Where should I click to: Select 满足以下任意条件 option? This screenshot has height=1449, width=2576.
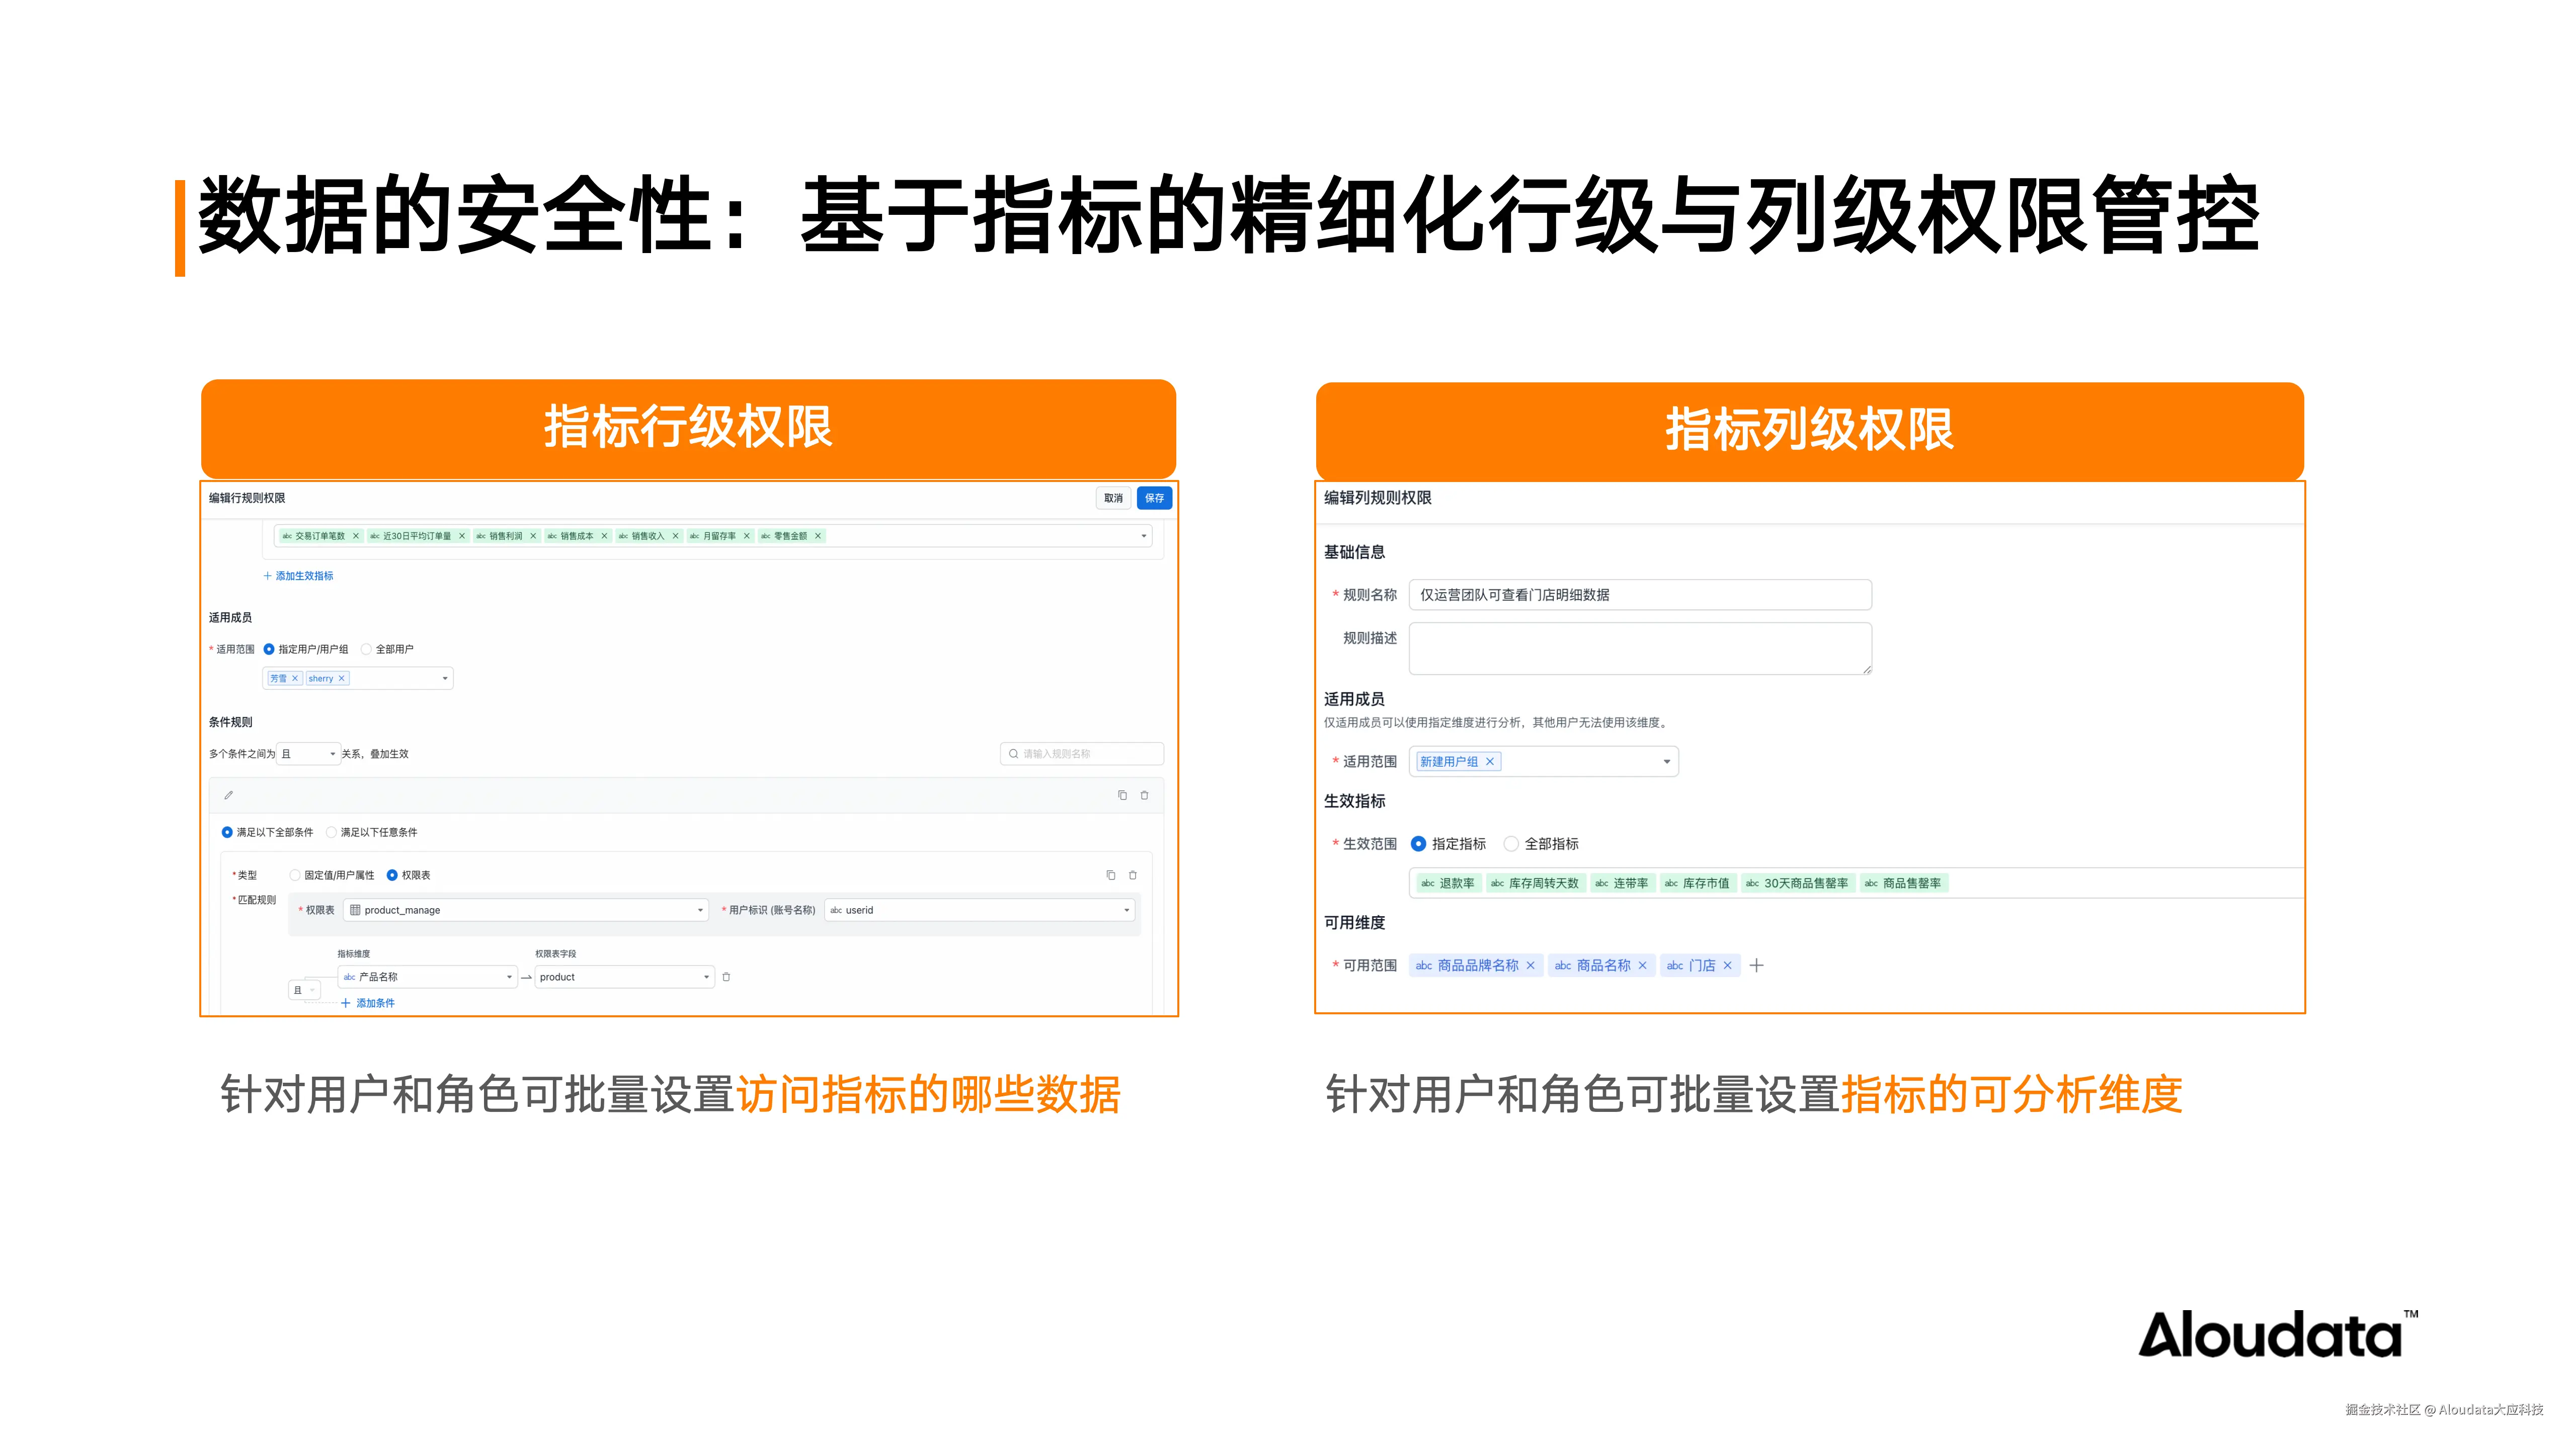point(332,832)
